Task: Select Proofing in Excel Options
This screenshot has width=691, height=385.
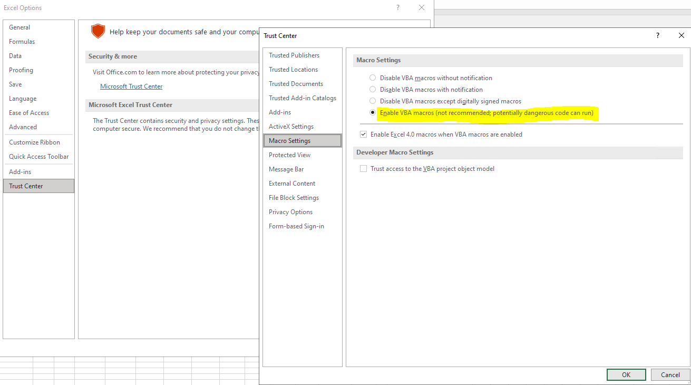Action: (x=38, y=70)
